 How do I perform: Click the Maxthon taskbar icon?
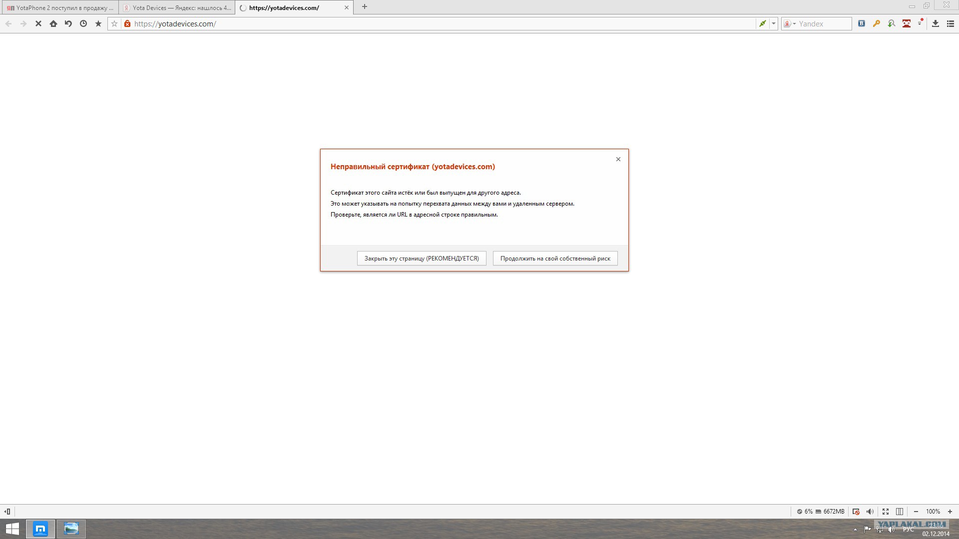[40, 529]
